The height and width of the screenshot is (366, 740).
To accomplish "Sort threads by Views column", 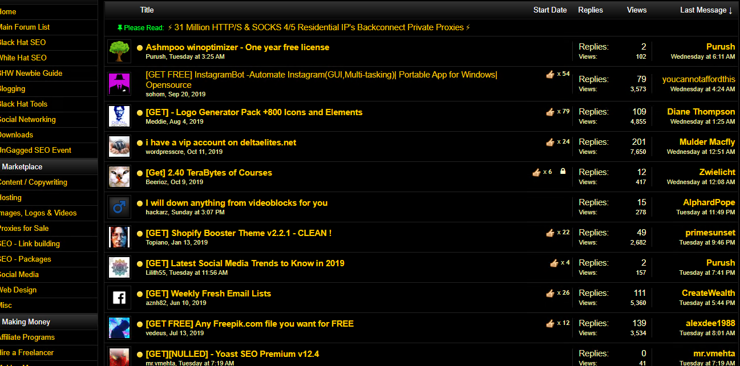I will pos(637,10).
